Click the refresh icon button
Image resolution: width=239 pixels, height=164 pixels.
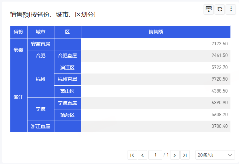pyautogui.click(x=220, y=9)
